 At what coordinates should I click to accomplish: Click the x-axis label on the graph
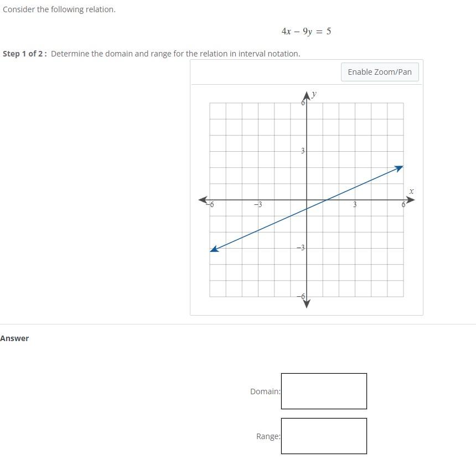click(x=411, y=190)
